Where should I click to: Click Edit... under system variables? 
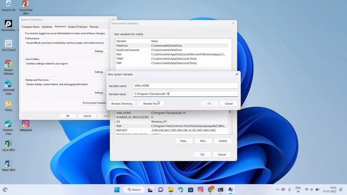click(x=203, y=141)
